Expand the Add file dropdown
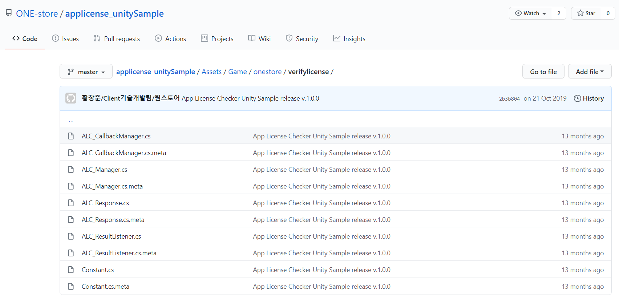The image size is (619, 296). (590, 72)
